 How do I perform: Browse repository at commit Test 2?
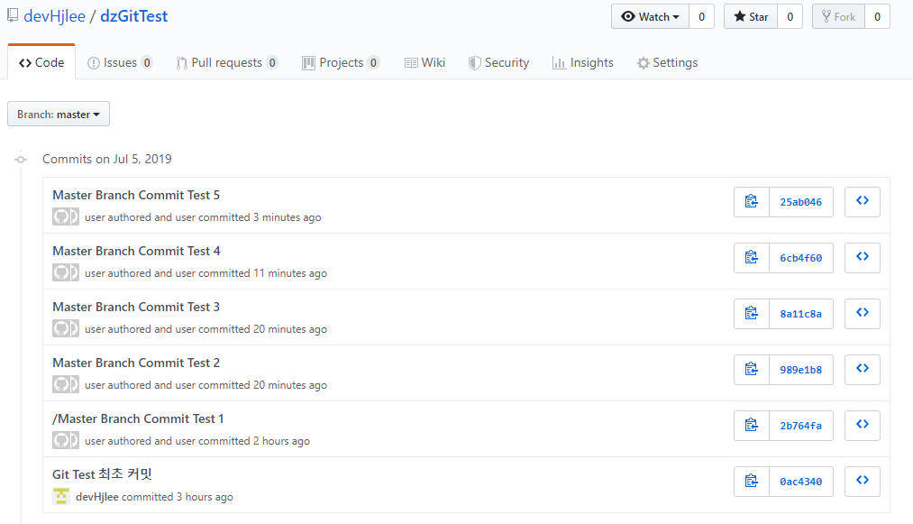click(863, 370)
